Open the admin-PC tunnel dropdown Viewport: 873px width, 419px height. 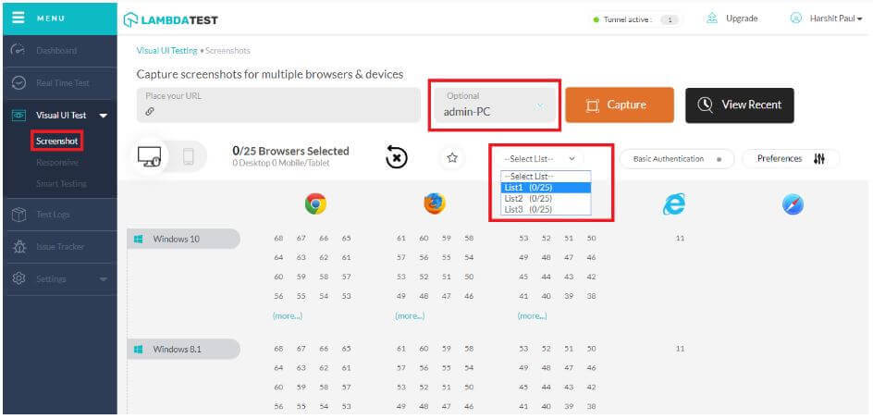point(495,105)
